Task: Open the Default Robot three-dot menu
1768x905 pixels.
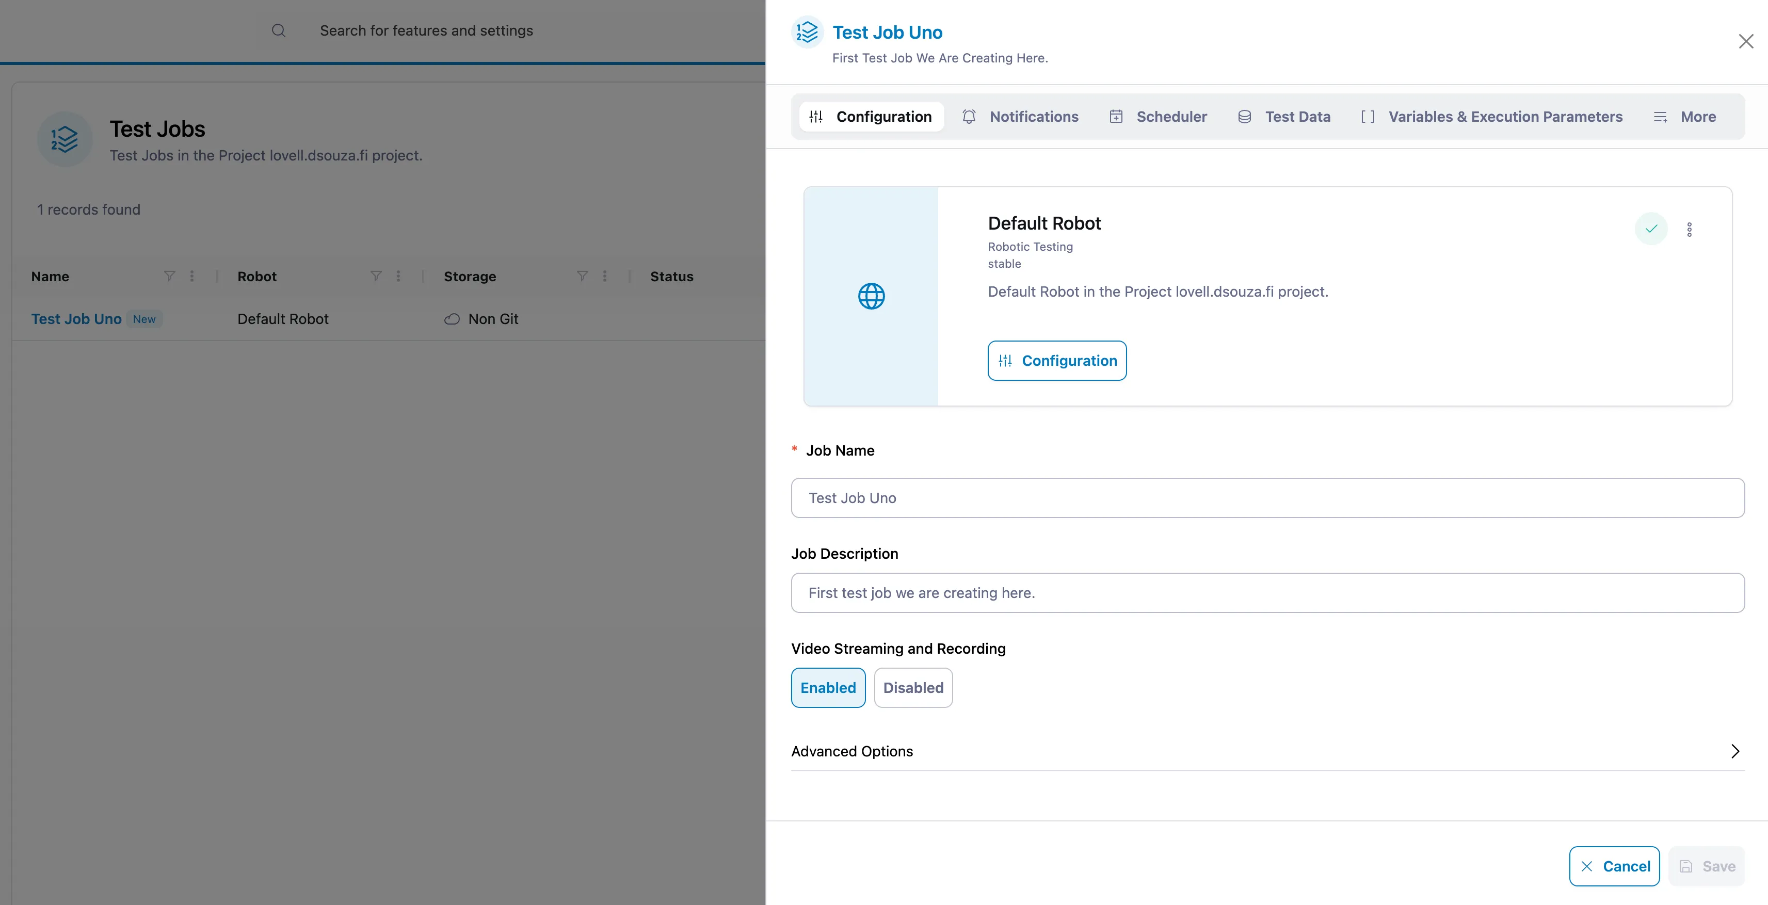Action: pyautogui.click(x=1689, y=229)
